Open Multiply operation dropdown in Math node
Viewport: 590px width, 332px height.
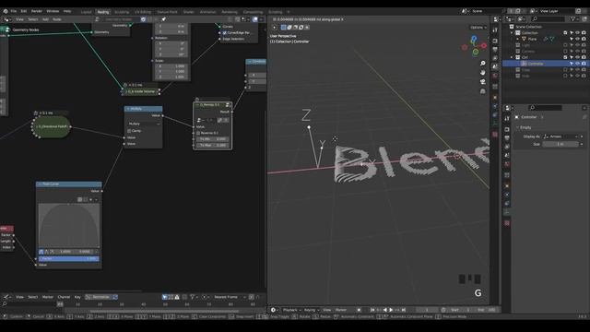tap(144, 124)
